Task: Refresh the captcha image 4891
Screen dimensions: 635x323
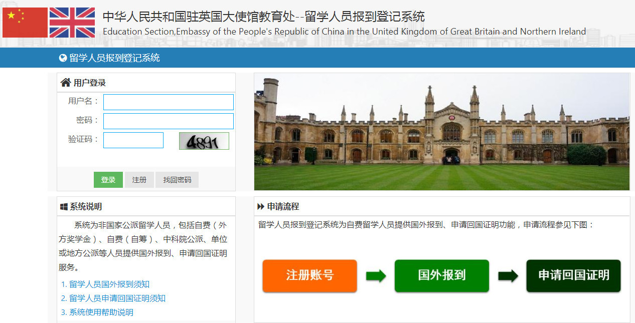Action: [204, 141]
